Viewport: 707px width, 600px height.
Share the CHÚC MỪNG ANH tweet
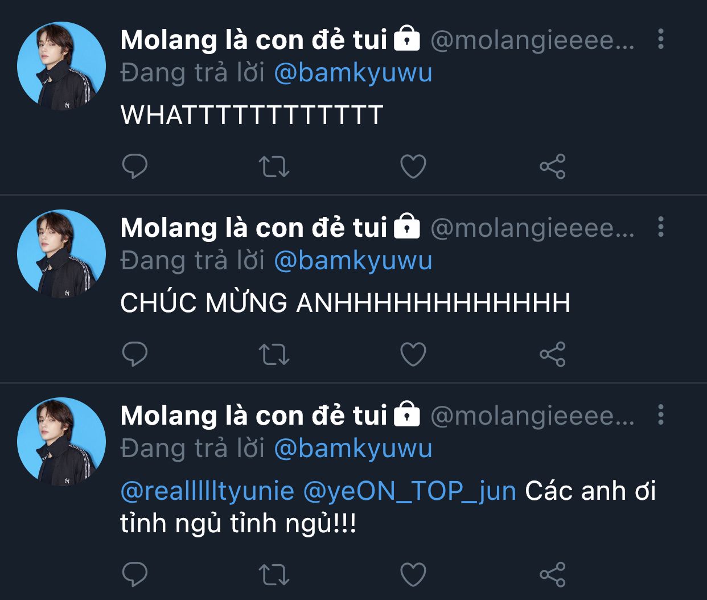[x=552, y=354]
